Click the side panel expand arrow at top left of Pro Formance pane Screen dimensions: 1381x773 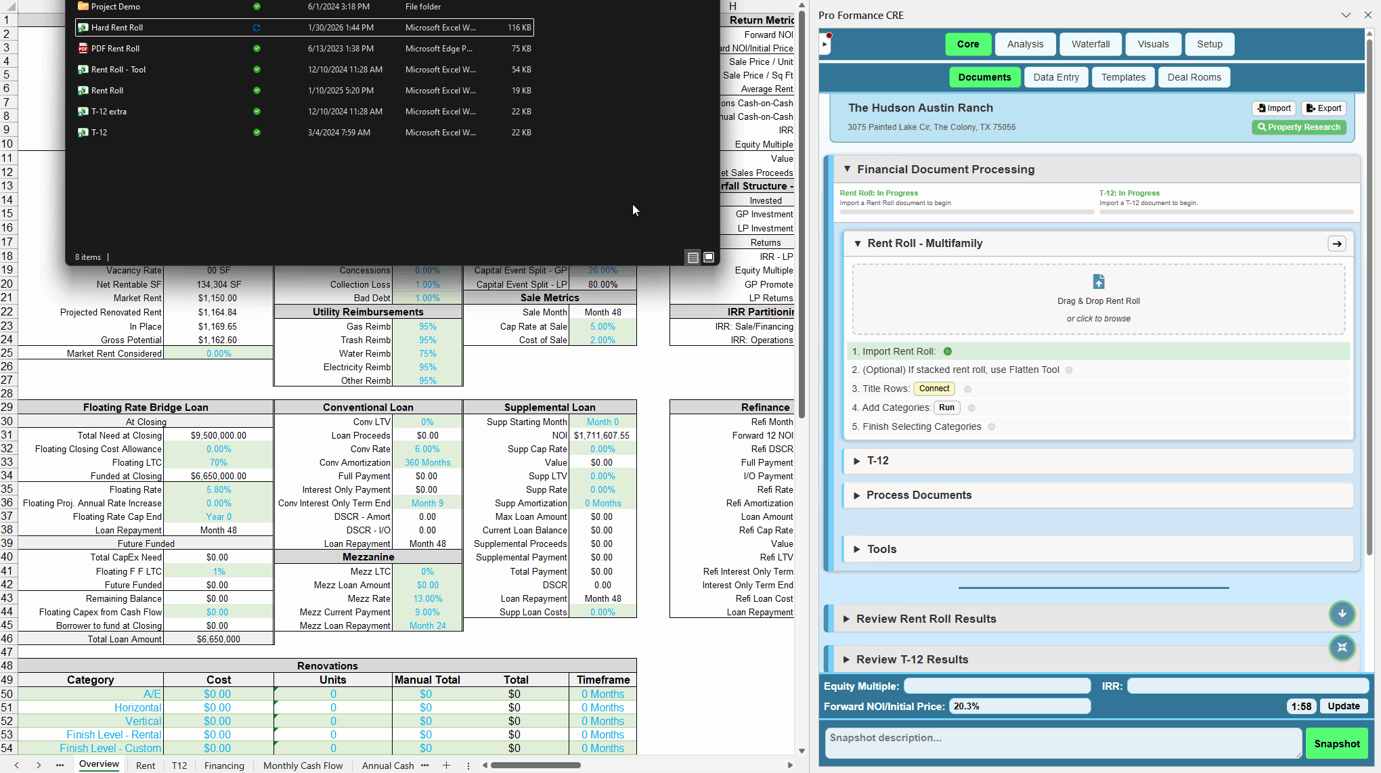(x=825, y=45)
